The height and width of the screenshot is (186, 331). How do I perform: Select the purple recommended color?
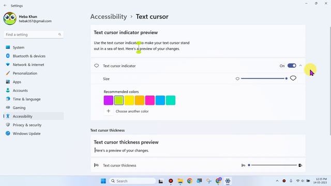pyautogui.click(x=109, y=100)
